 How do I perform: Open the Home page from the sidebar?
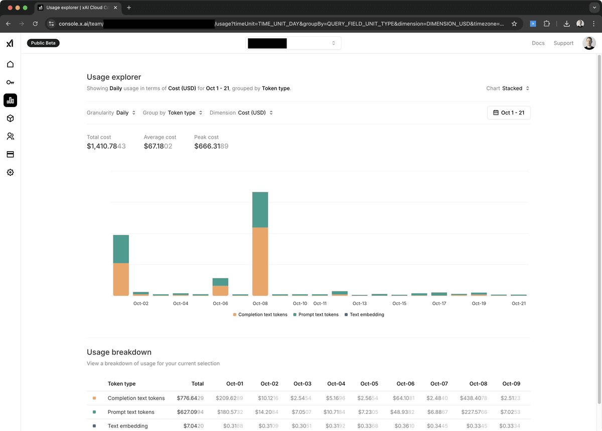[x=10, y=64]
